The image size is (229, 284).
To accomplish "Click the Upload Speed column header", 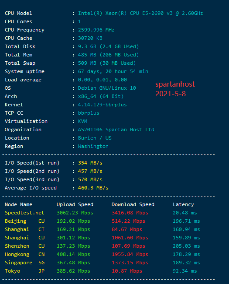I will coord(75,205).
